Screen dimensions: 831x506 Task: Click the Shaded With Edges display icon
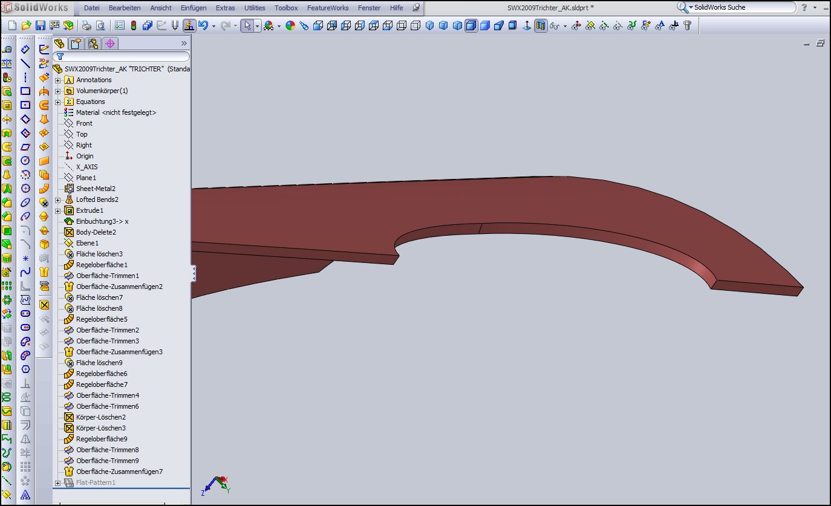pyautogui.click(x=471, y=26)
